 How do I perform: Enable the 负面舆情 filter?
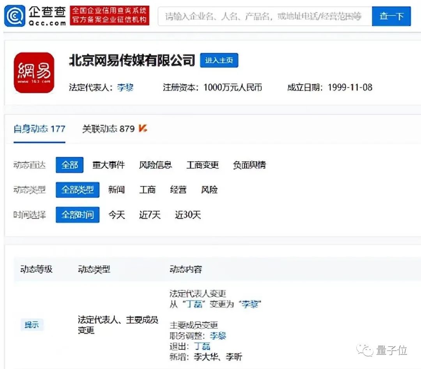click(249, 165)
